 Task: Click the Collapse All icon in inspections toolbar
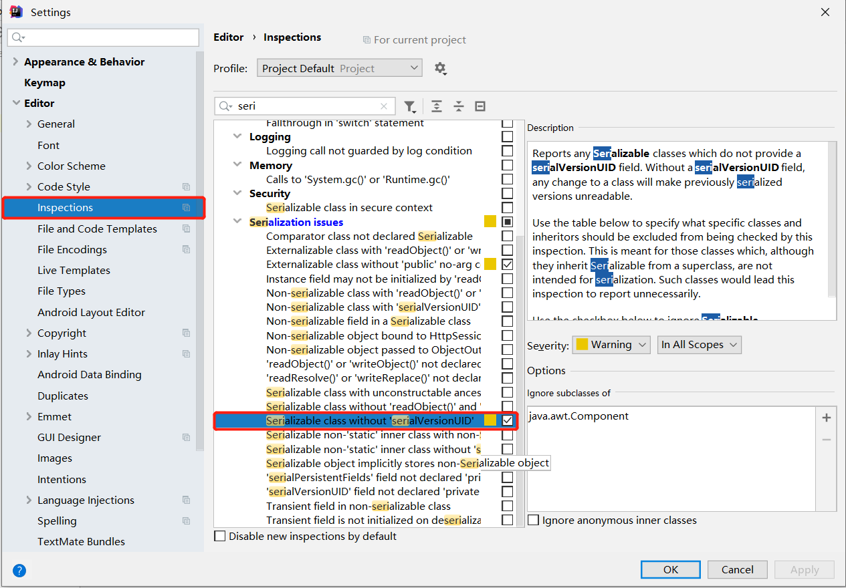point(459,106)
